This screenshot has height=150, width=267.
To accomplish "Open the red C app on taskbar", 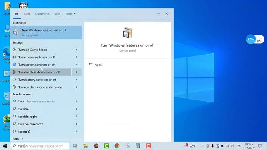I will [149, 146].
